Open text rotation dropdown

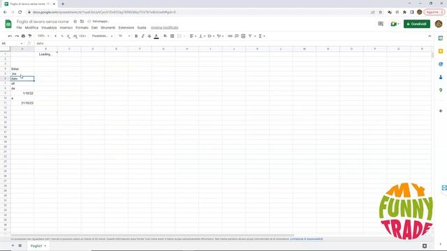[220, 36]
